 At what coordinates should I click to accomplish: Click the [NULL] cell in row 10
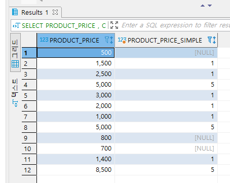coord(166,149)
